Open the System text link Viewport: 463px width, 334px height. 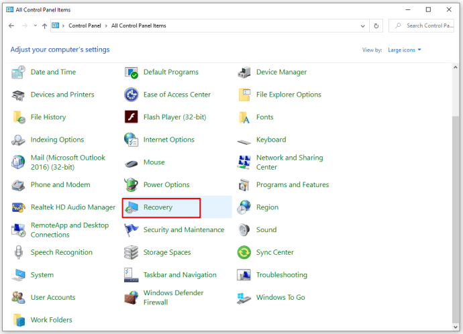tap(42, 275)
